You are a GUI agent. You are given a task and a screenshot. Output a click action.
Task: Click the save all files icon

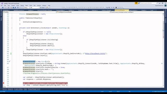click(x=15, y=8)
